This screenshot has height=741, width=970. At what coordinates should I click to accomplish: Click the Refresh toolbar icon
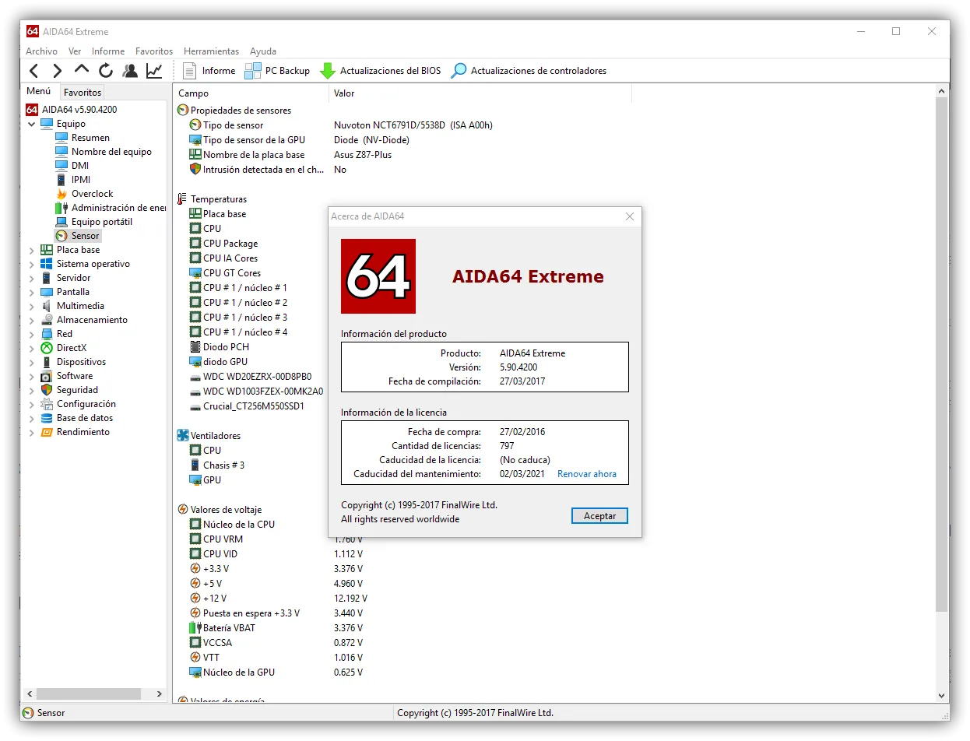pos(106,71)
